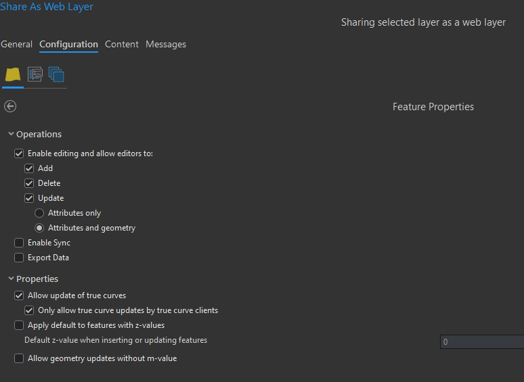Screen dimensions: 524x382
Task: Select Attributes only radio option
Action: pyautogui.click(x=39, y=213)
